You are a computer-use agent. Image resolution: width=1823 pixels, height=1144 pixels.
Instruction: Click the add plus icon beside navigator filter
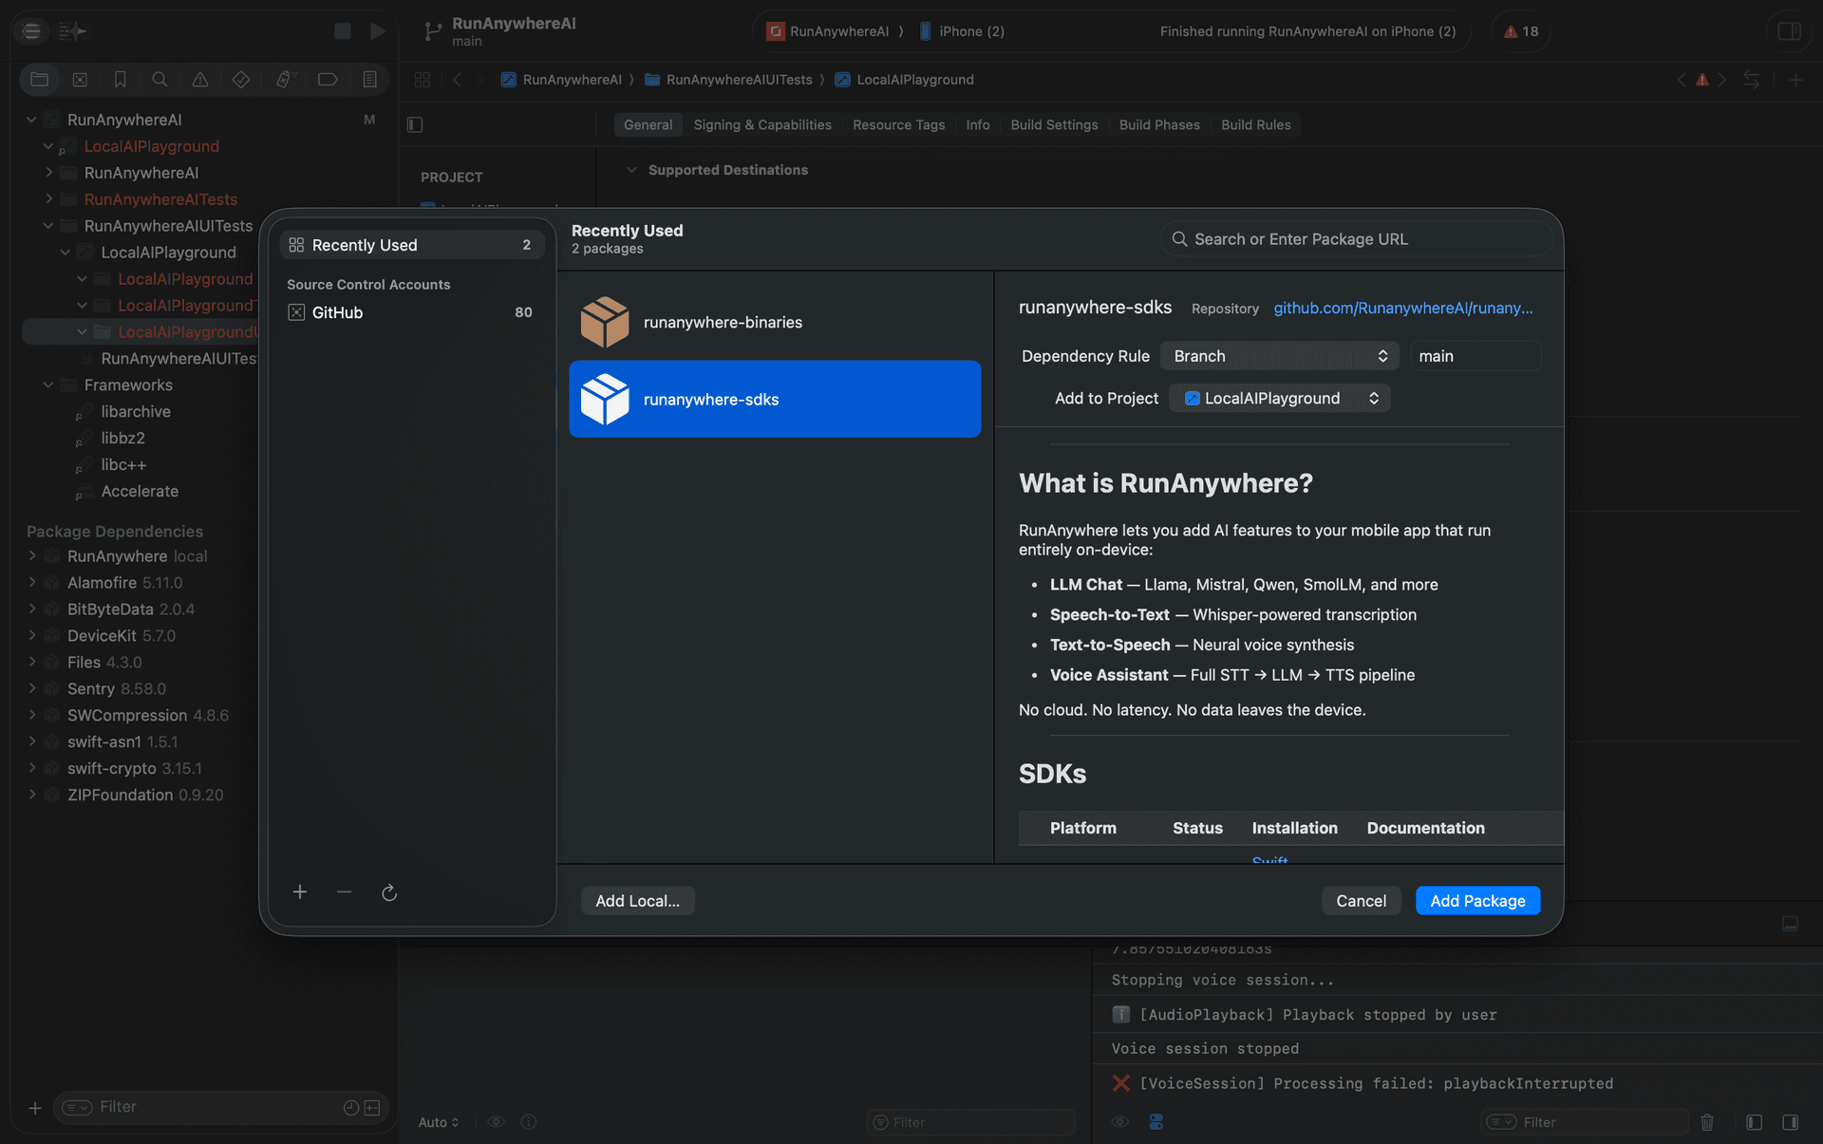tap(35, 1108)
